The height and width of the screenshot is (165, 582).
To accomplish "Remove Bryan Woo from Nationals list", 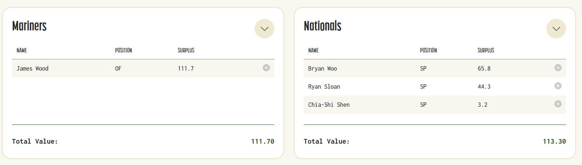I will (558, 68).
